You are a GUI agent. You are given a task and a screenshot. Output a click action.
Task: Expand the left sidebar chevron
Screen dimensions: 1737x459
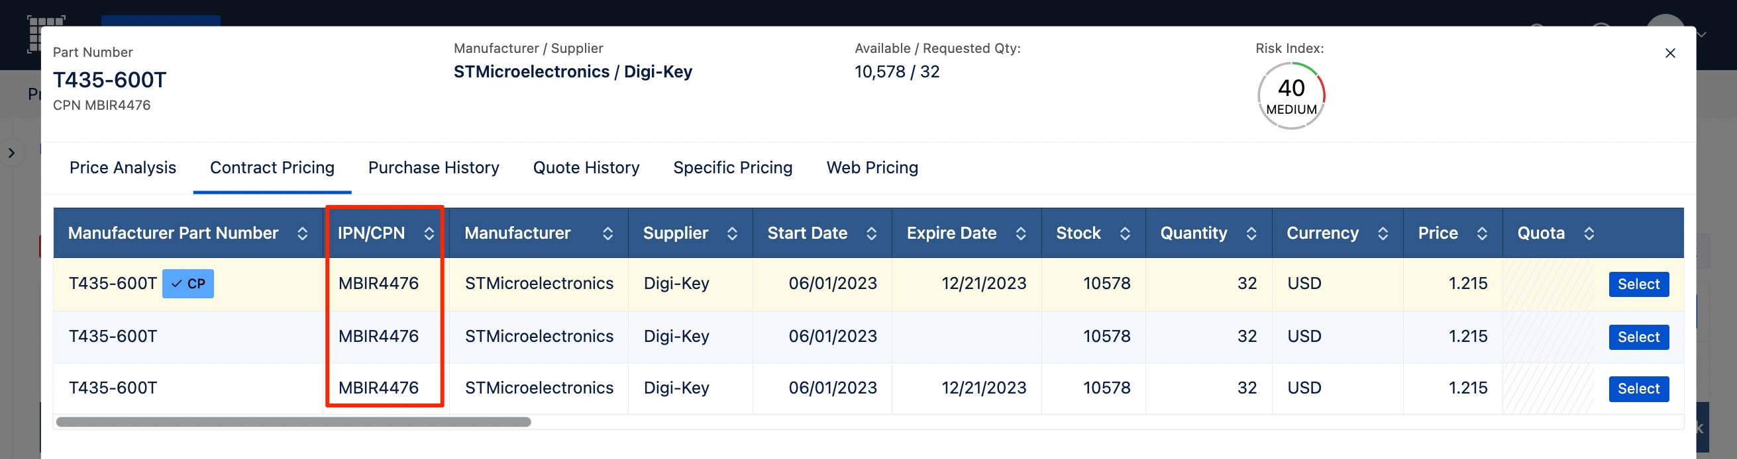[x=11, y=153]
